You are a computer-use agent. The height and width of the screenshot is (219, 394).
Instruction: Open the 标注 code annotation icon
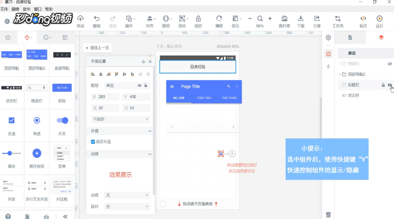pos(363,18)
